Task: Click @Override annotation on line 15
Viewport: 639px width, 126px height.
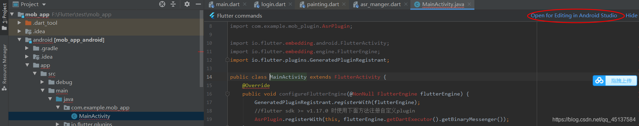Action: pyautogui.click(x=256, y=85)
